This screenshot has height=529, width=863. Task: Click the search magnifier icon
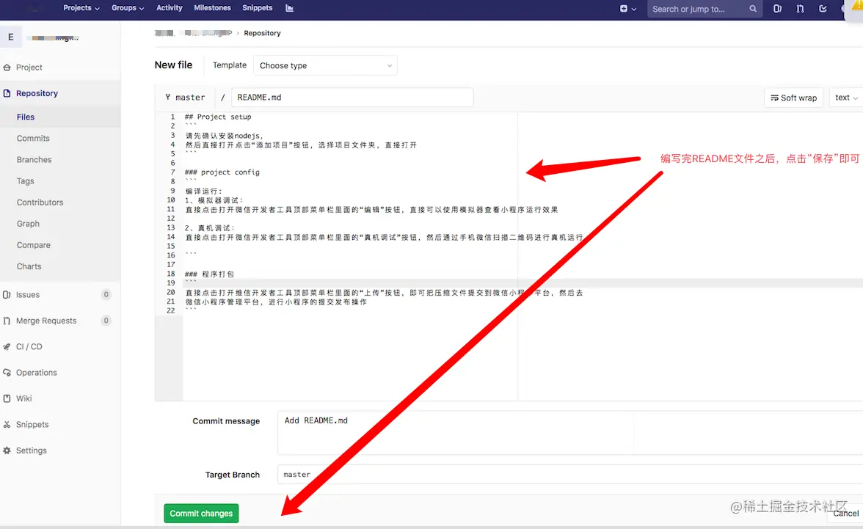coord(753,9)
